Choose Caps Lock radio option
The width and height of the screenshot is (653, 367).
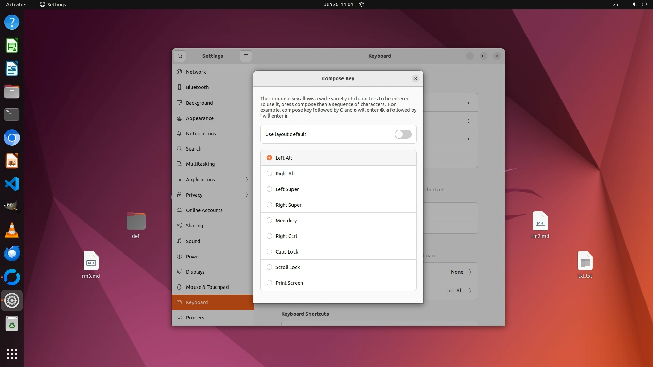click(269, 252)
